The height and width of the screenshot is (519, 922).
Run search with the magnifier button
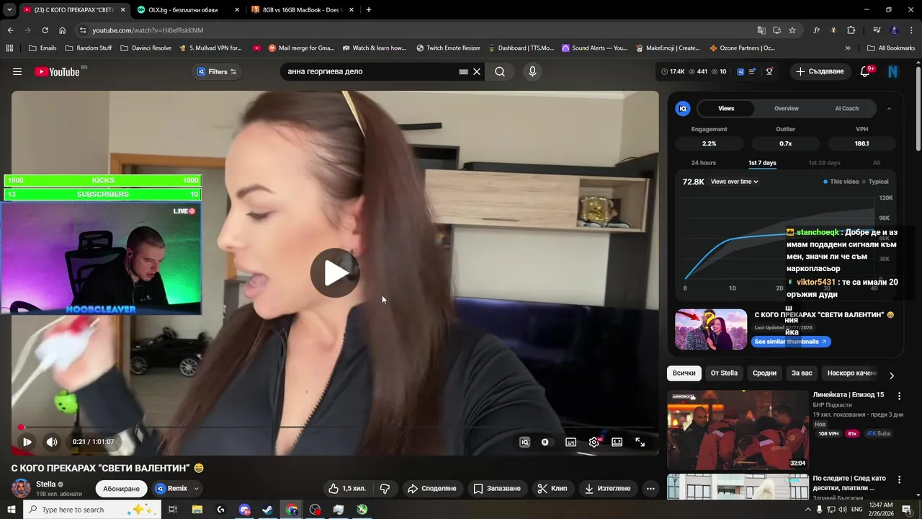point(500,71)
